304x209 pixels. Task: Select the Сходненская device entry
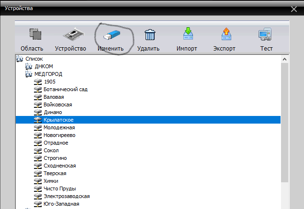[x=60, y=166]
